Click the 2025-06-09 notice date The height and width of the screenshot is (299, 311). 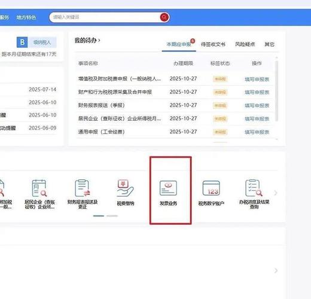[x=42, y=128]
